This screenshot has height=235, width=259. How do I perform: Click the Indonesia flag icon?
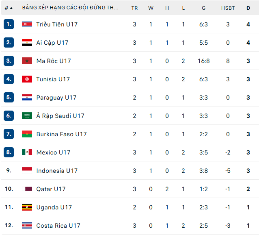27,171
